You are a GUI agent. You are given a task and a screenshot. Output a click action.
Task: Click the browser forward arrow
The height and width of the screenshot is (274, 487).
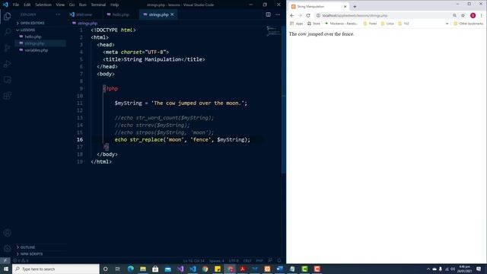pos(300,15)
